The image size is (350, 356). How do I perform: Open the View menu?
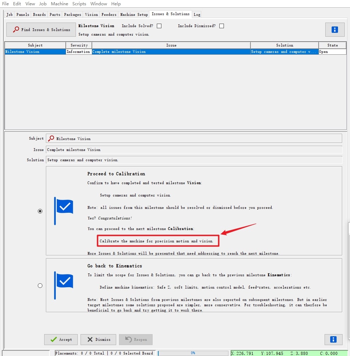pyautogui.click(x=30, y=4)
